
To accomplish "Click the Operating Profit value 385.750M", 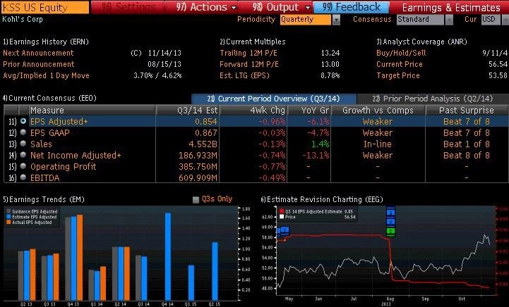I will click(198, 166).
